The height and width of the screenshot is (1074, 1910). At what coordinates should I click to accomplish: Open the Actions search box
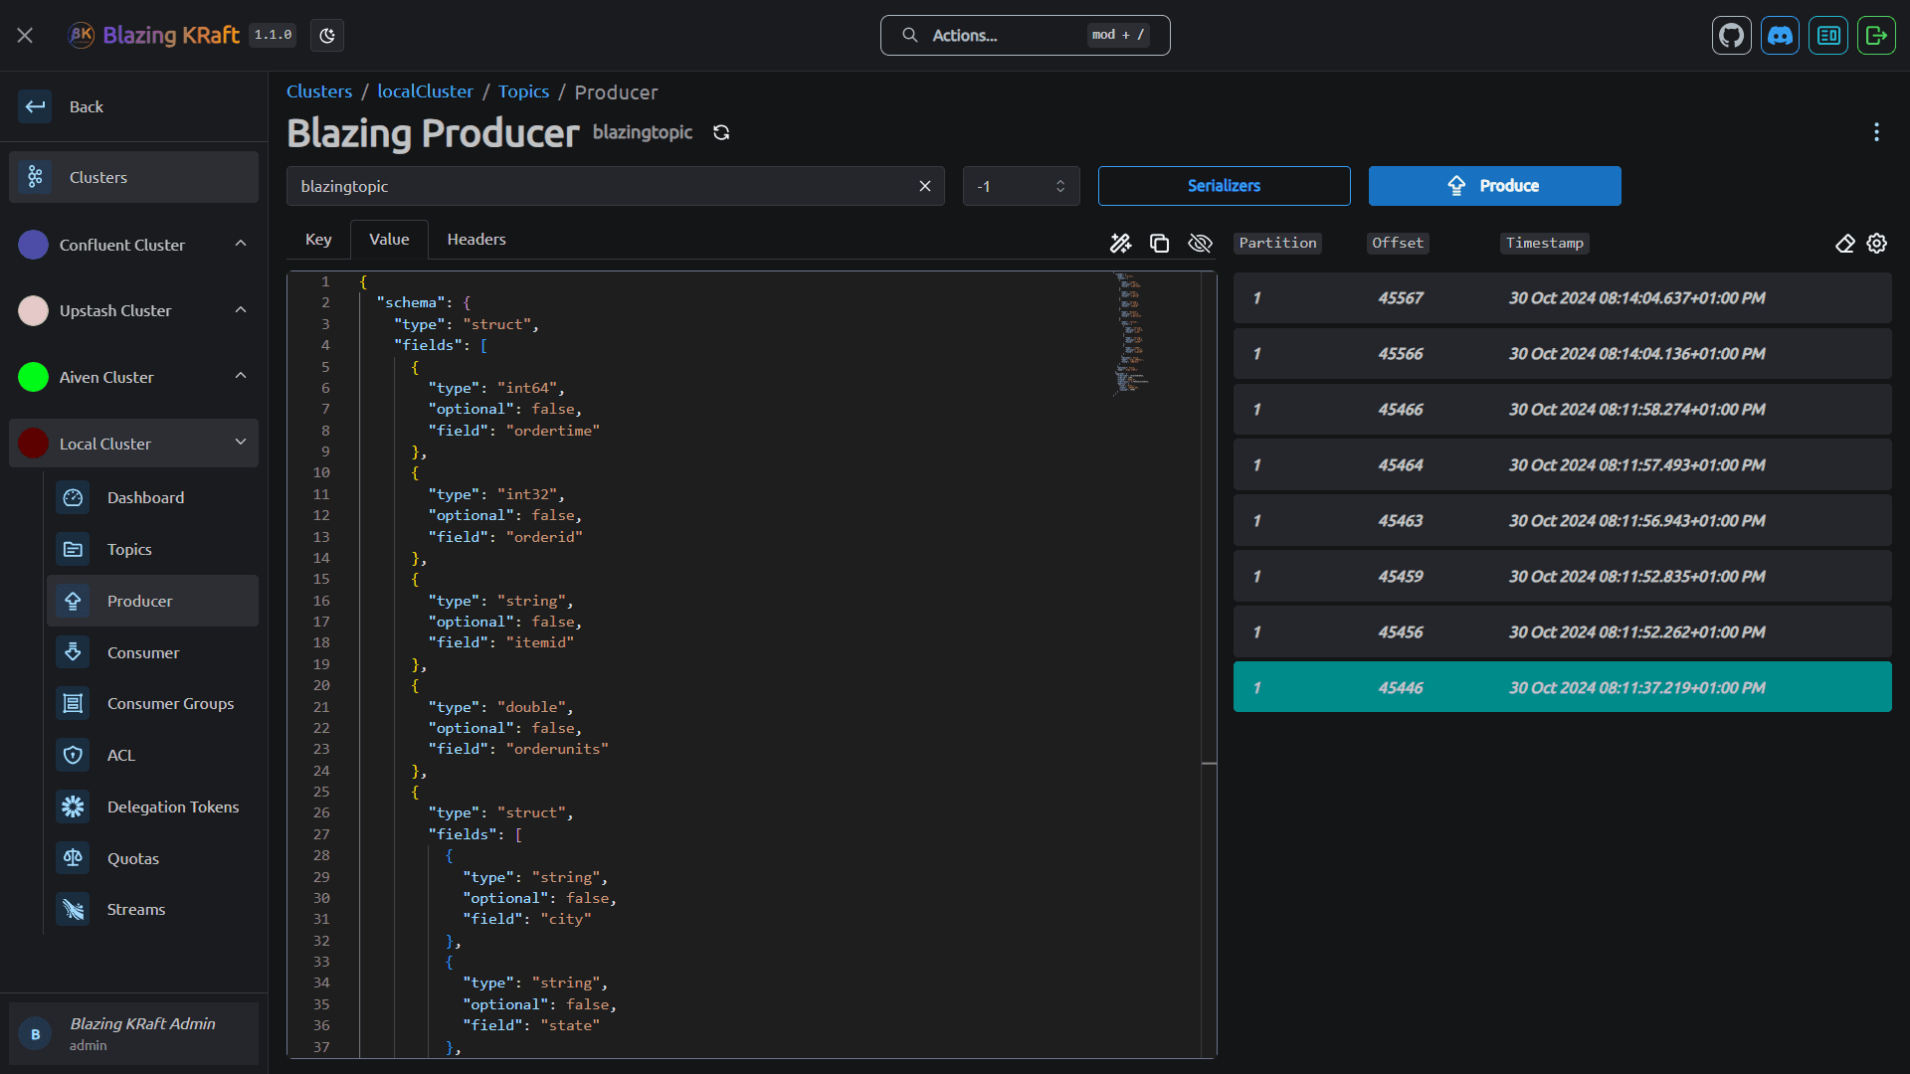[1025, 36]
